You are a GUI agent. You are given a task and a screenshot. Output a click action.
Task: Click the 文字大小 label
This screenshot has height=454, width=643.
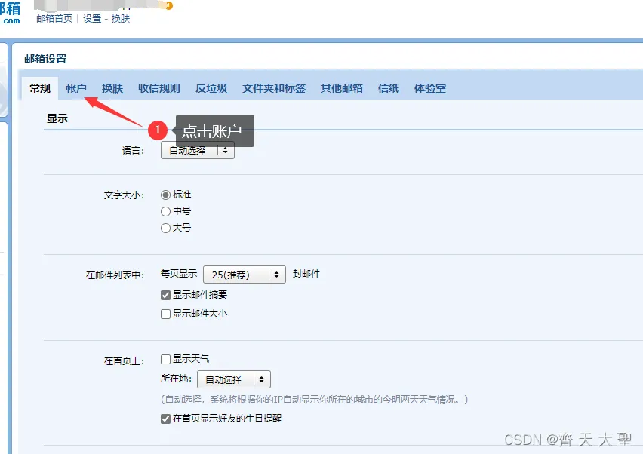tap(124, 195)
